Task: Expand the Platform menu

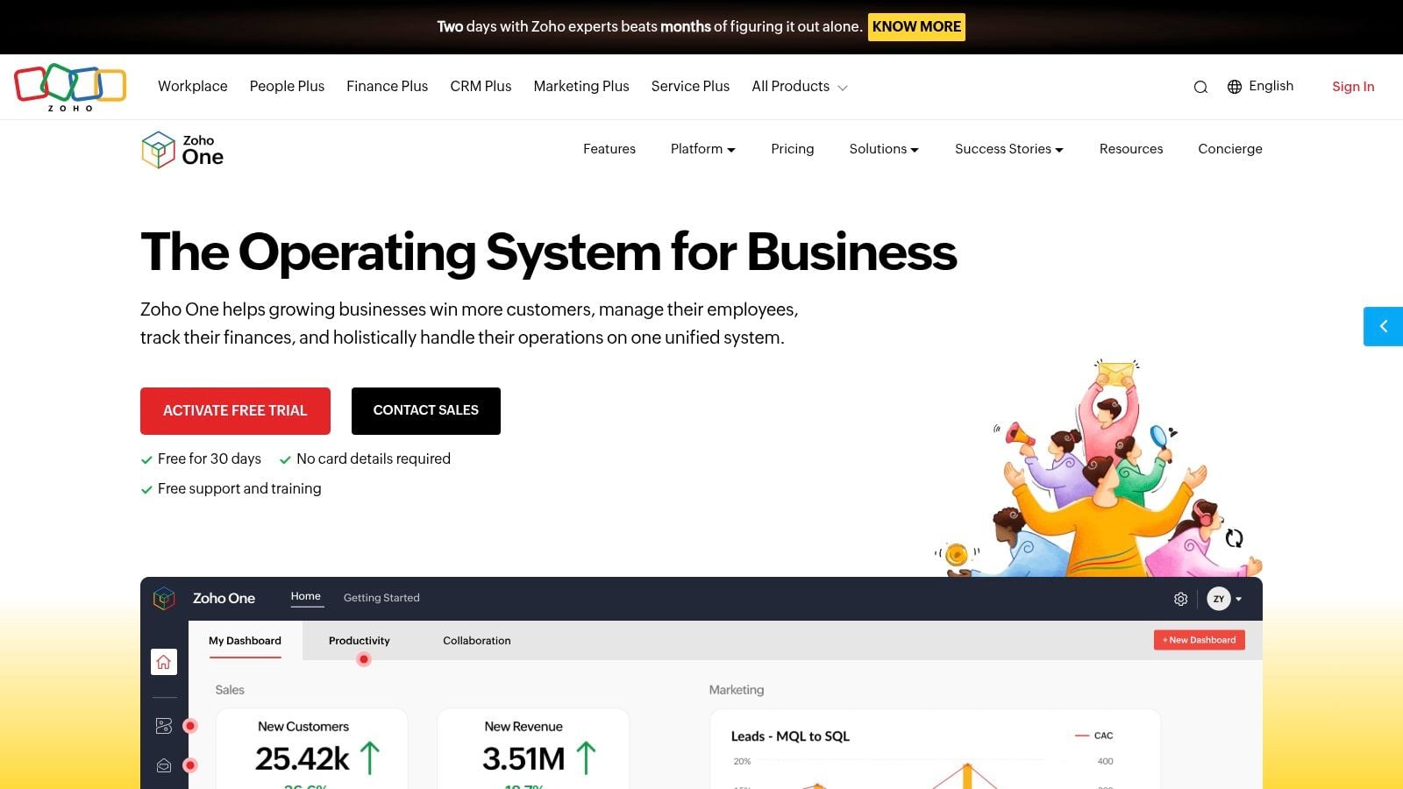Action: coord(702,149)
